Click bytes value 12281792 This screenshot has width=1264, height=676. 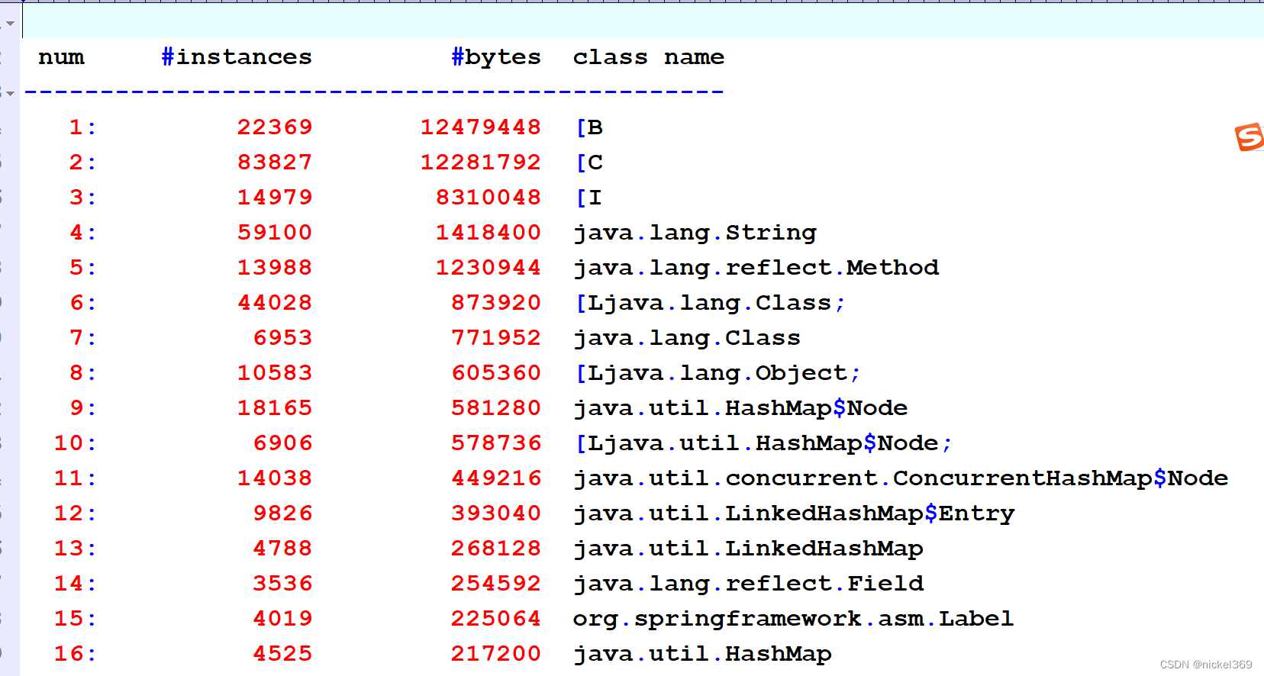point(481,163)
